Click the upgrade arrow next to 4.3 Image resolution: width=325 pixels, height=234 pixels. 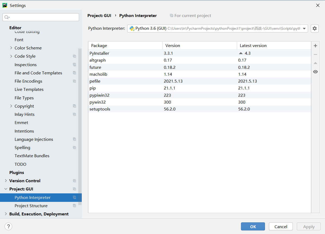(x=241, y=53)
